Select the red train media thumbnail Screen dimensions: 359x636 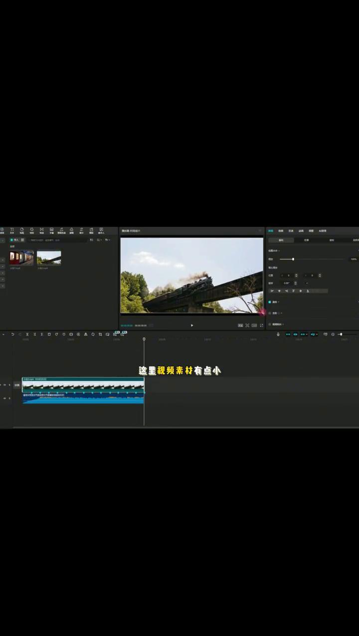click(x=21, y=258)
